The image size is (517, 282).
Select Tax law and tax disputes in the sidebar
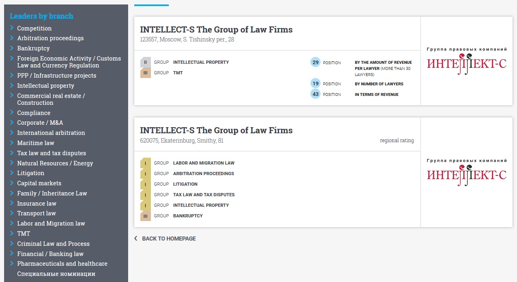(52, 153)
